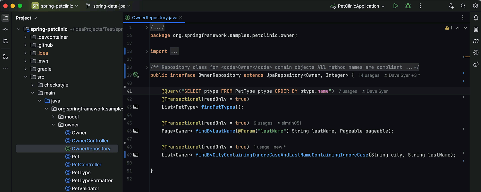This screenshot has width=481, height=192.
Task: Open editor tab options vertical dots
Action: pos(463,18)
